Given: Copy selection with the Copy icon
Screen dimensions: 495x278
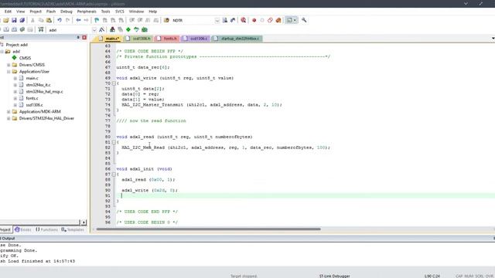Looking at the screenshot, I should (x=41, y=20).
